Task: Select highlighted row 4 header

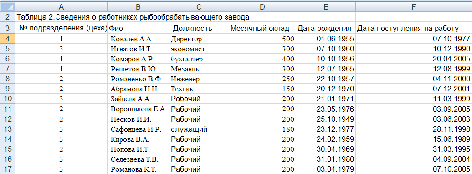Action: [7, 39]
